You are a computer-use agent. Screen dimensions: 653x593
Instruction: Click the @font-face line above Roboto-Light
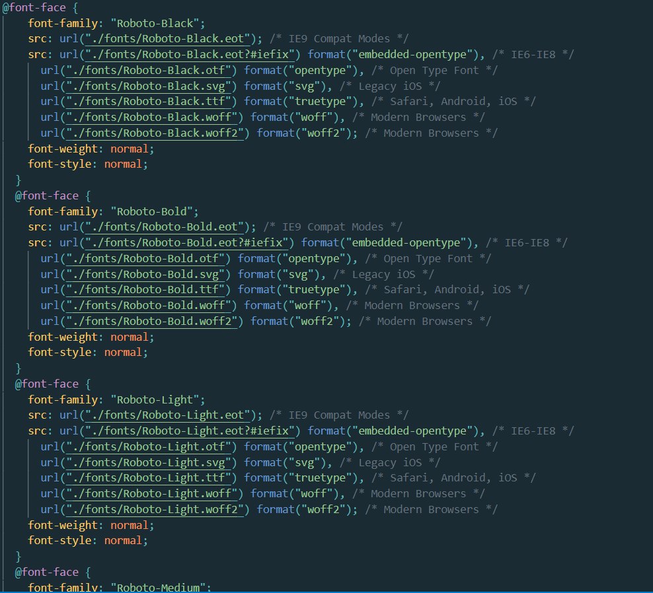53,384
